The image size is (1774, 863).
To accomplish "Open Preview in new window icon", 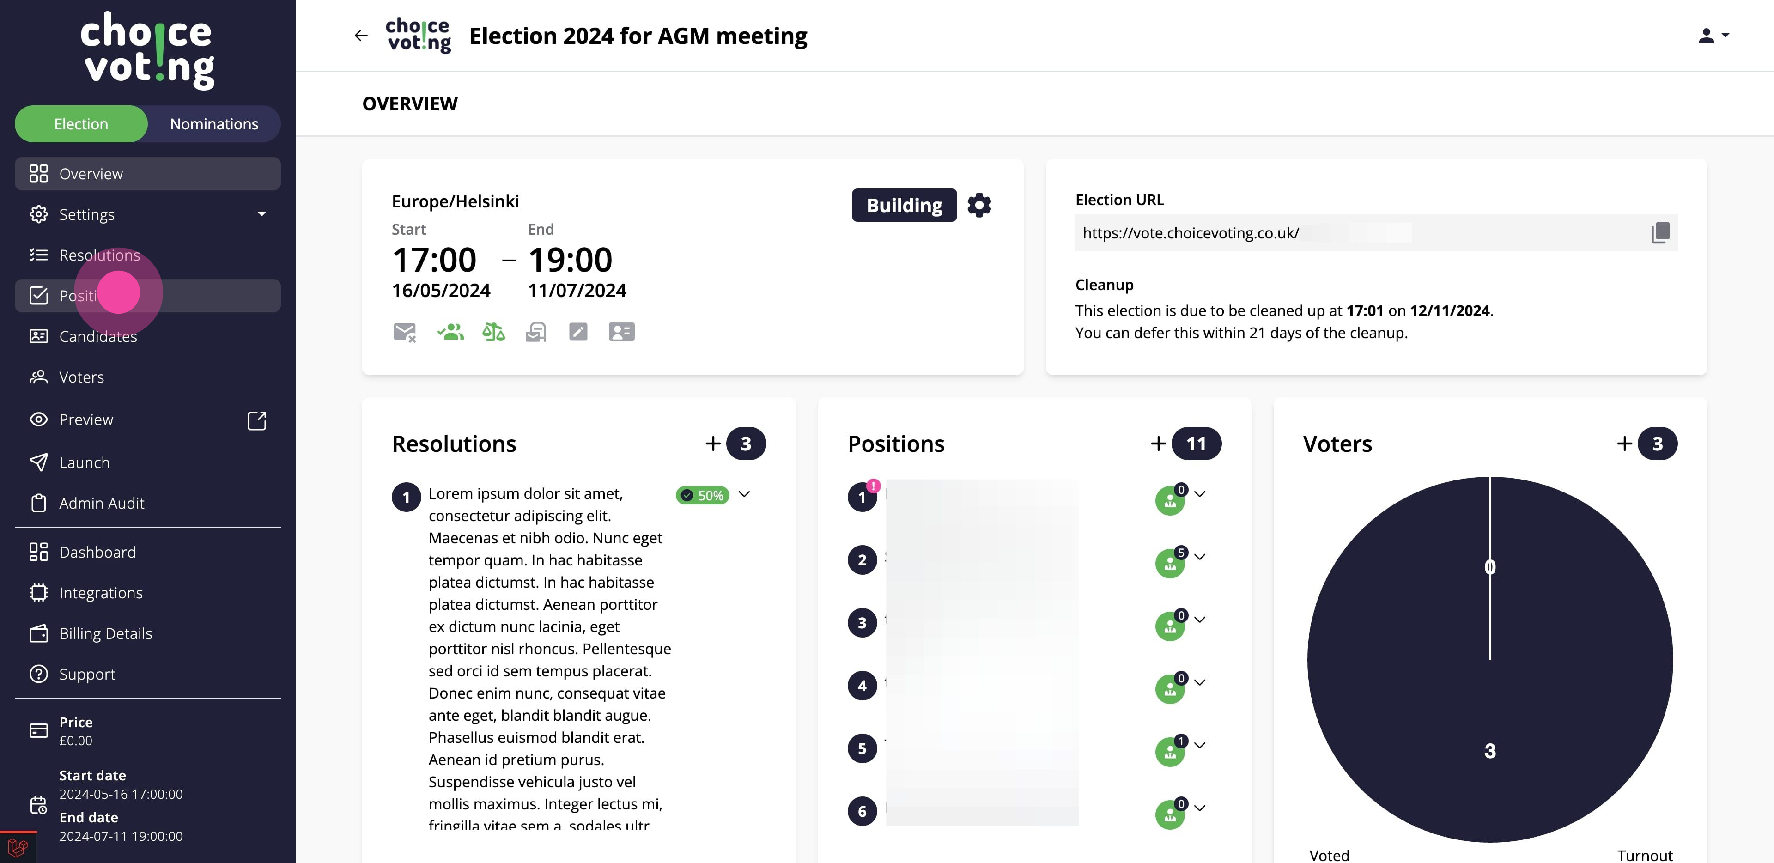I will click(x=256, y=420).
